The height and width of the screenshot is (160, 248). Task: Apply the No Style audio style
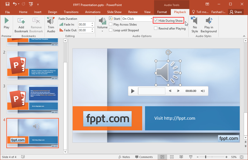coord(195,25)
